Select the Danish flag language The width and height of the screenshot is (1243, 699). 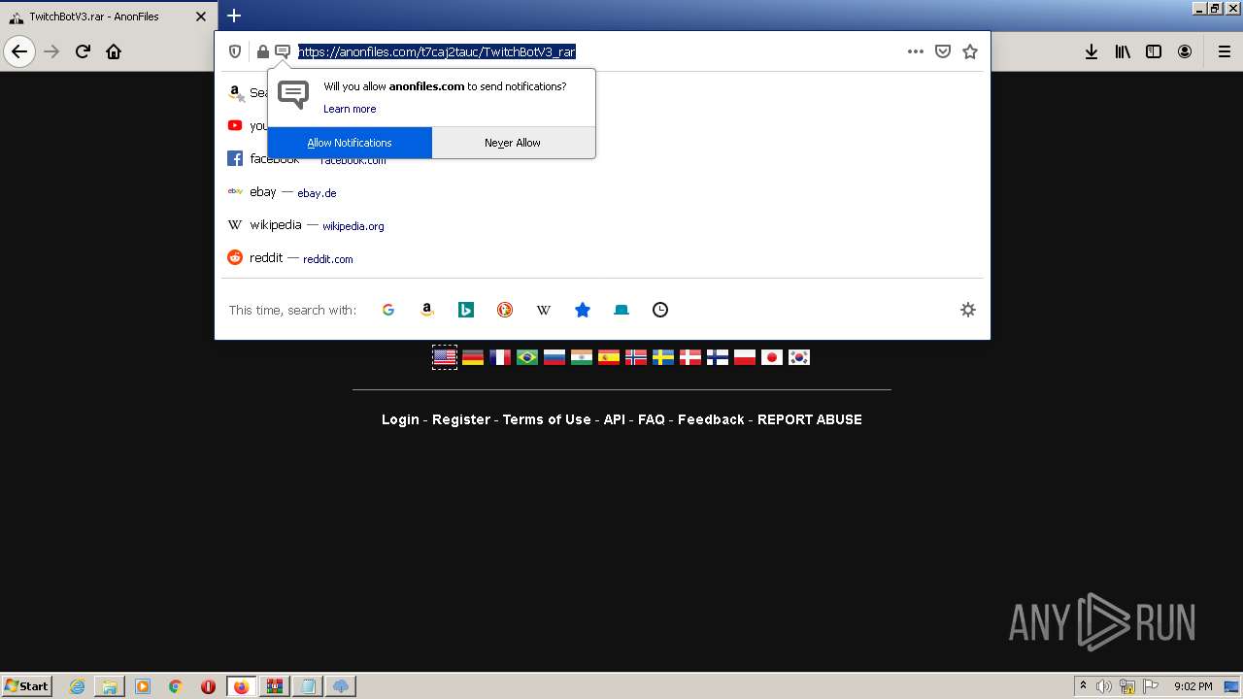point(690,357)
